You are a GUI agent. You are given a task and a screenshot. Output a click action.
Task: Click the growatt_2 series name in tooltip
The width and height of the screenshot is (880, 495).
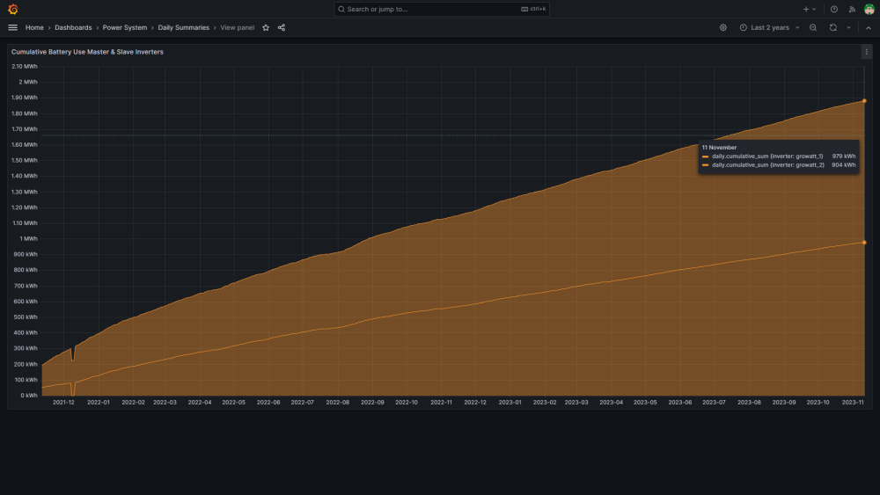767,165
